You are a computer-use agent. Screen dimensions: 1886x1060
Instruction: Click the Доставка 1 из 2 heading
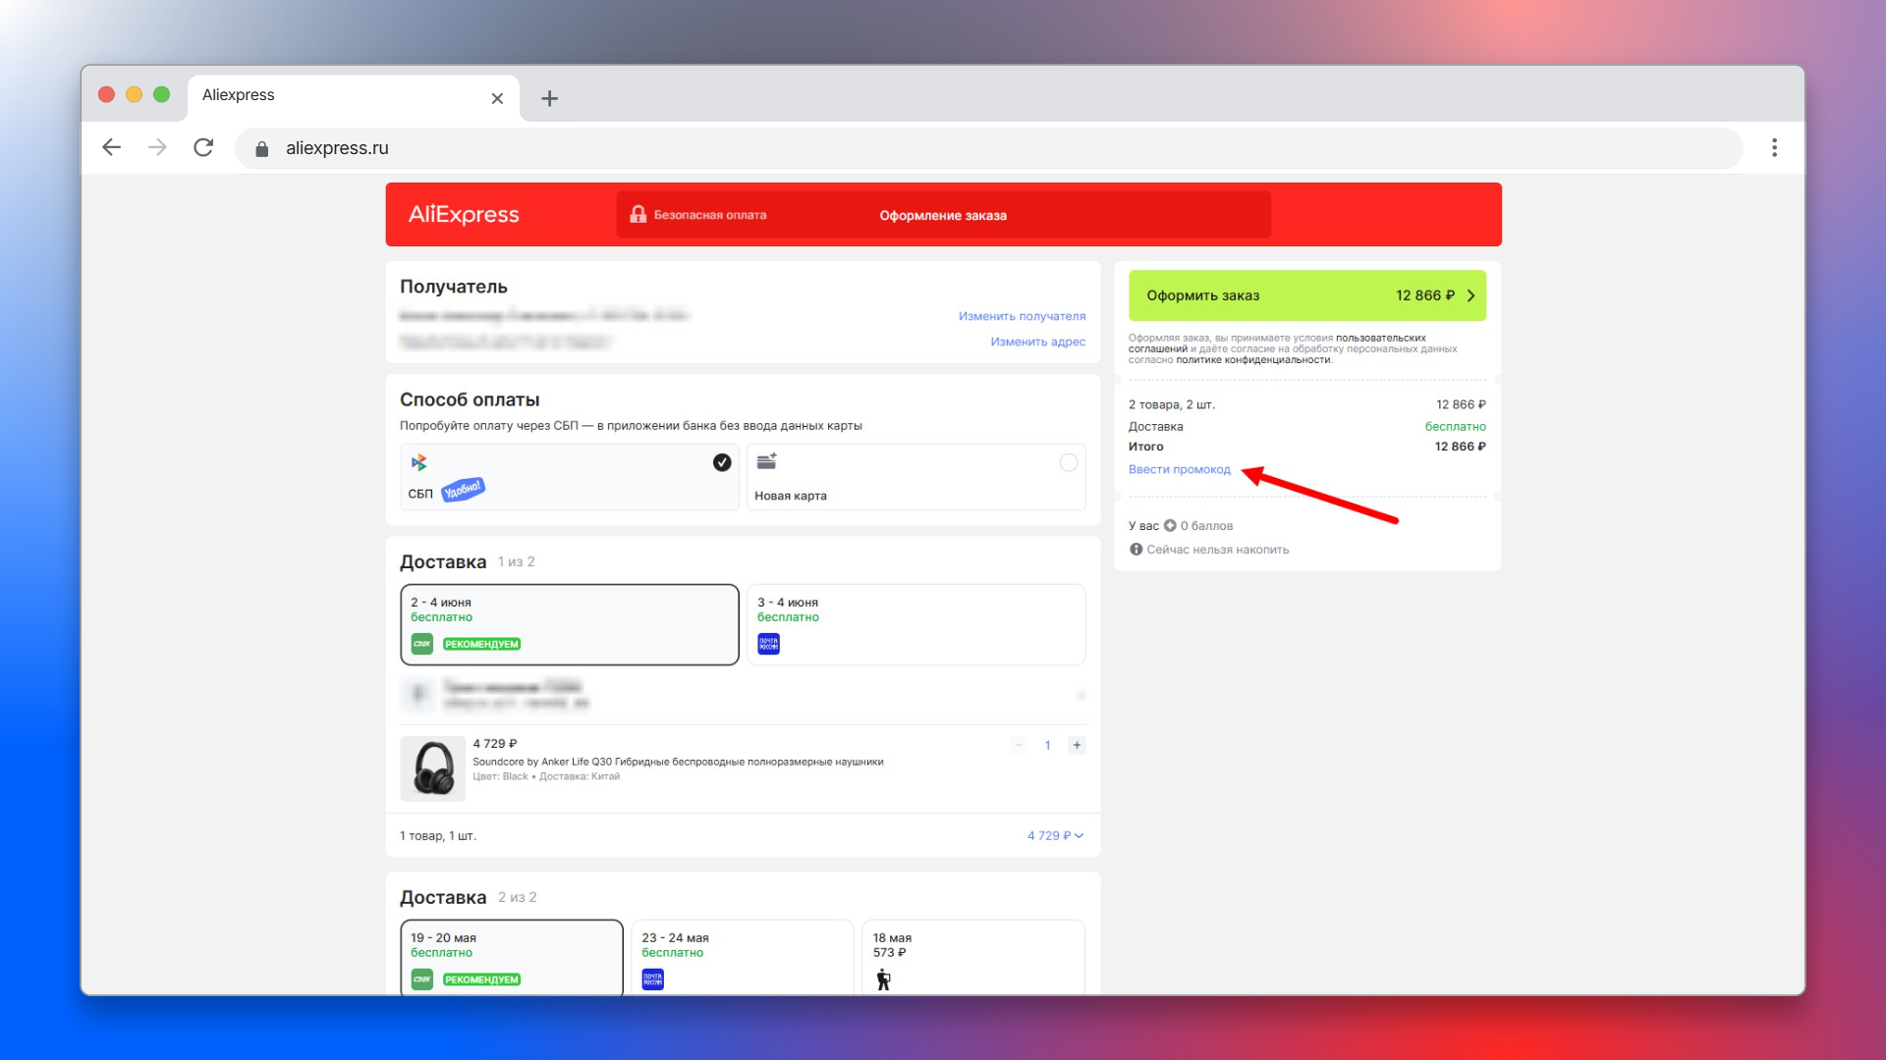[468, 561]
